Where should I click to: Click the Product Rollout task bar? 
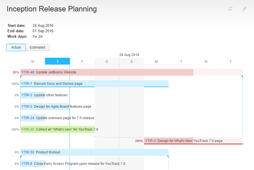click(114, 152)
